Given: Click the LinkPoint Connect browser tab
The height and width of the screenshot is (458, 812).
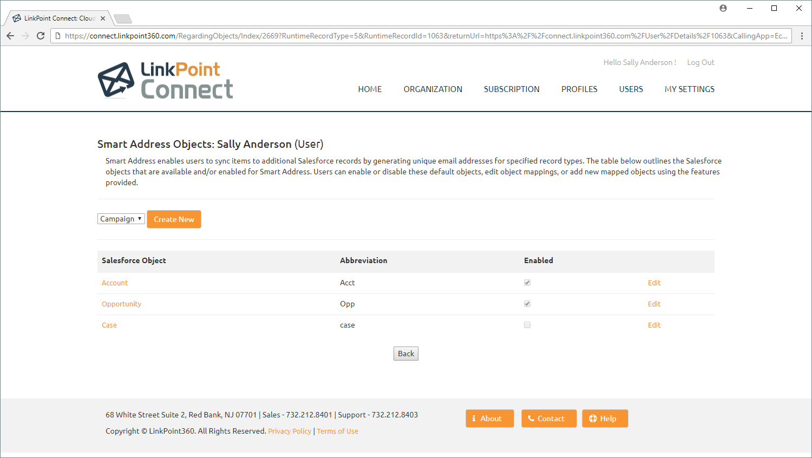Looking at the screenshot, I should click(x=58, y=18).
